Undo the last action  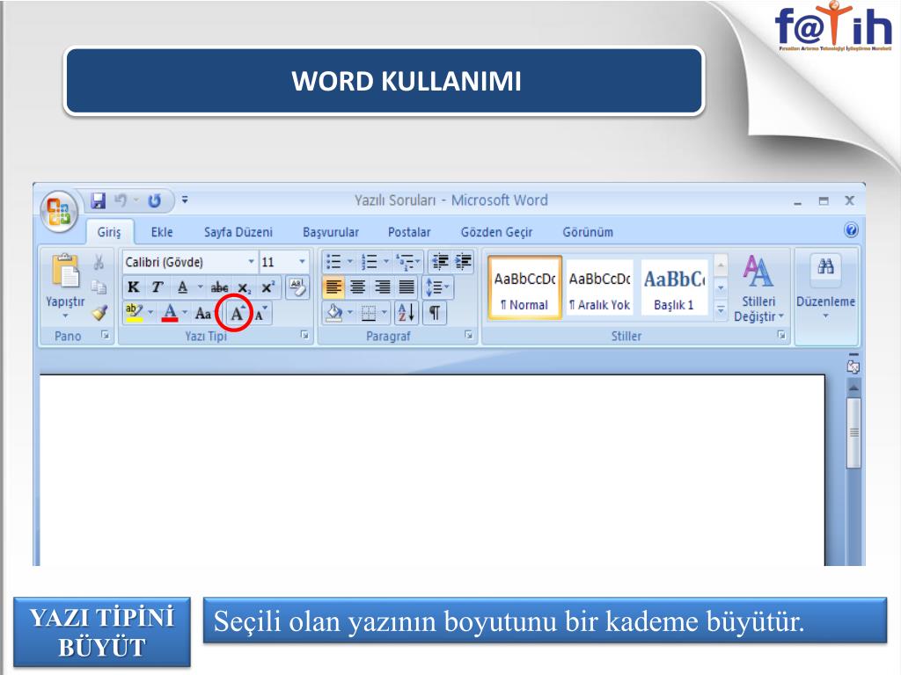121,200
